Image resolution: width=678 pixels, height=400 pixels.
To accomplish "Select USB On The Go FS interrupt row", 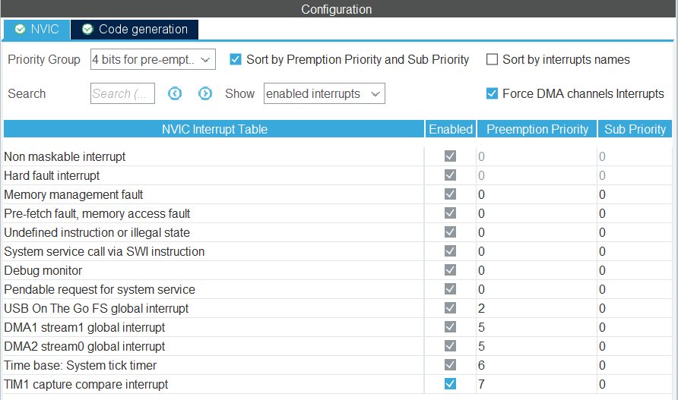I will 97,308.
